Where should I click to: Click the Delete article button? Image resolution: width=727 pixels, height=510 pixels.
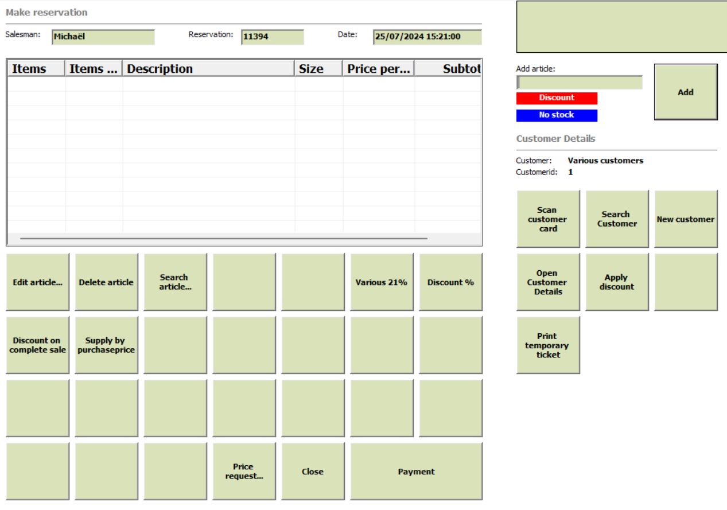click(106, 282)
